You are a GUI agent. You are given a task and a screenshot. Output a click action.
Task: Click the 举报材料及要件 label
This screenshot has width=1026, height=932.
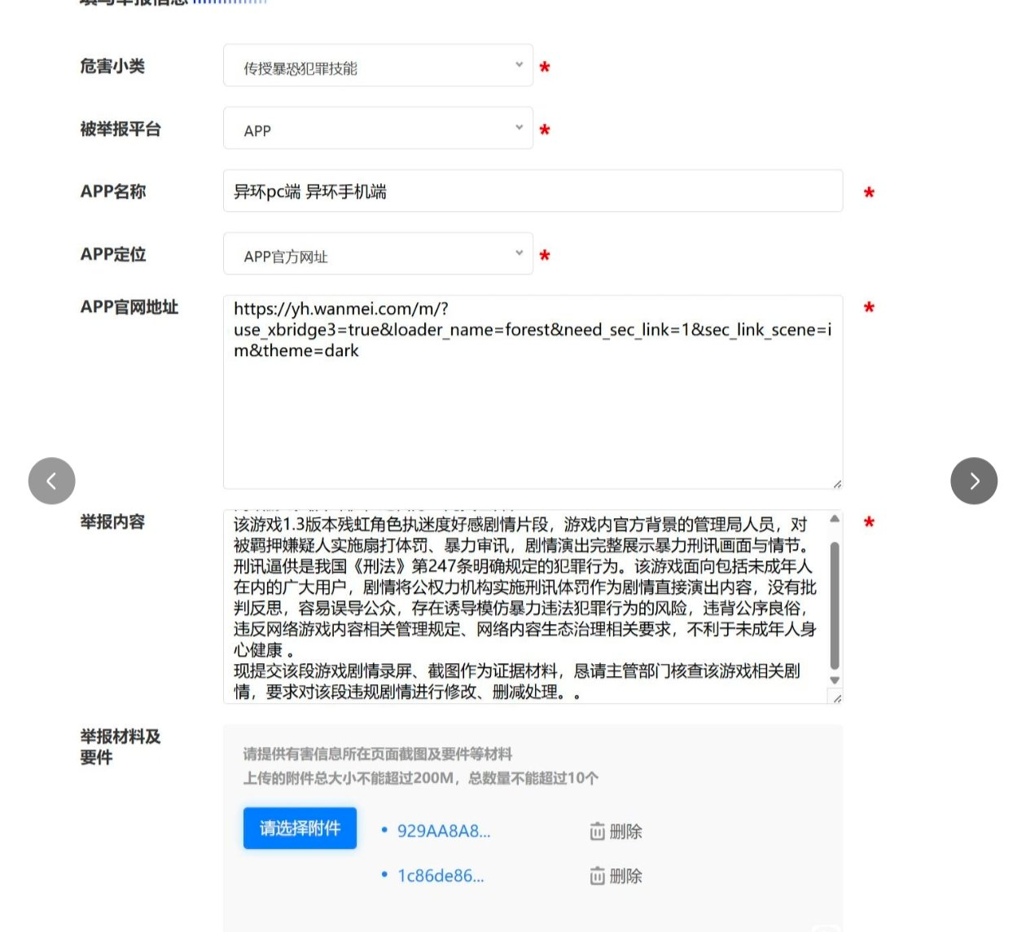[x=121, y=747]
